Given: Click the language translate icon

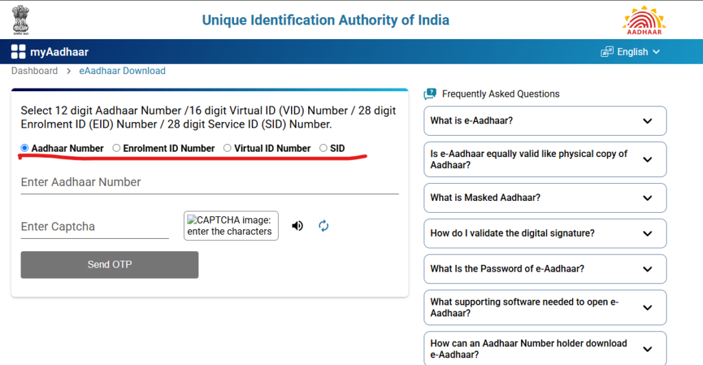Looking at the screenshot, I should click(x=607, y=51).
